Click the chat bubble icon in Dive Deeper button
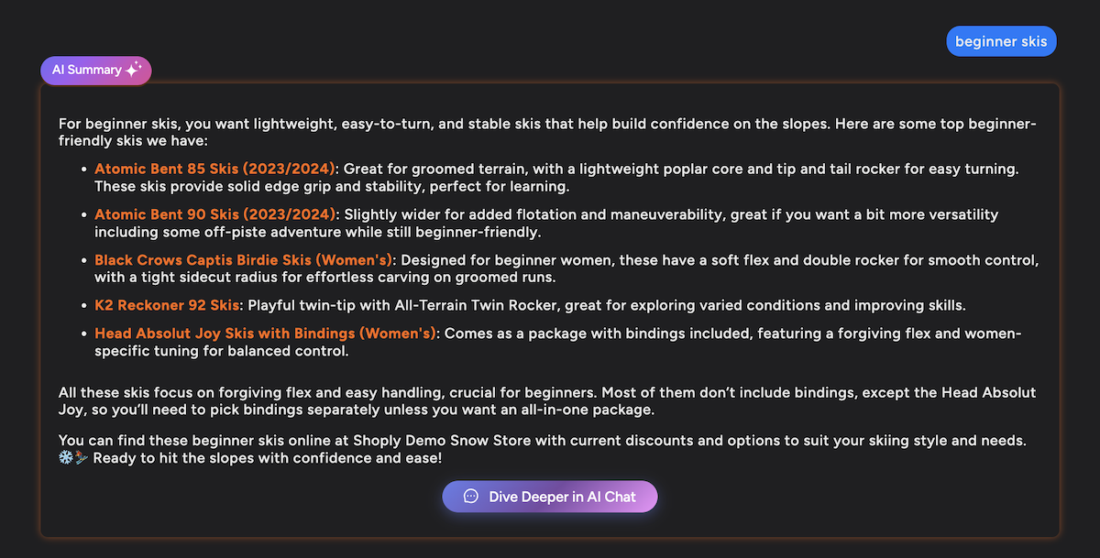 471,497
